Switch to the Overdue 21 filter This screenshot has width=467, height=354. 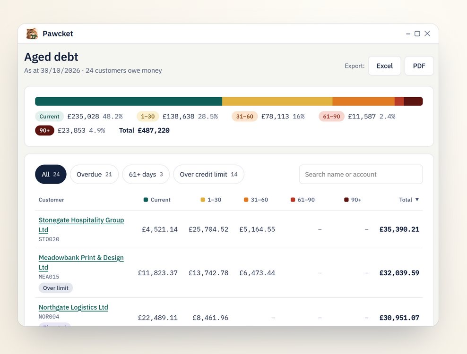(94, 174)
